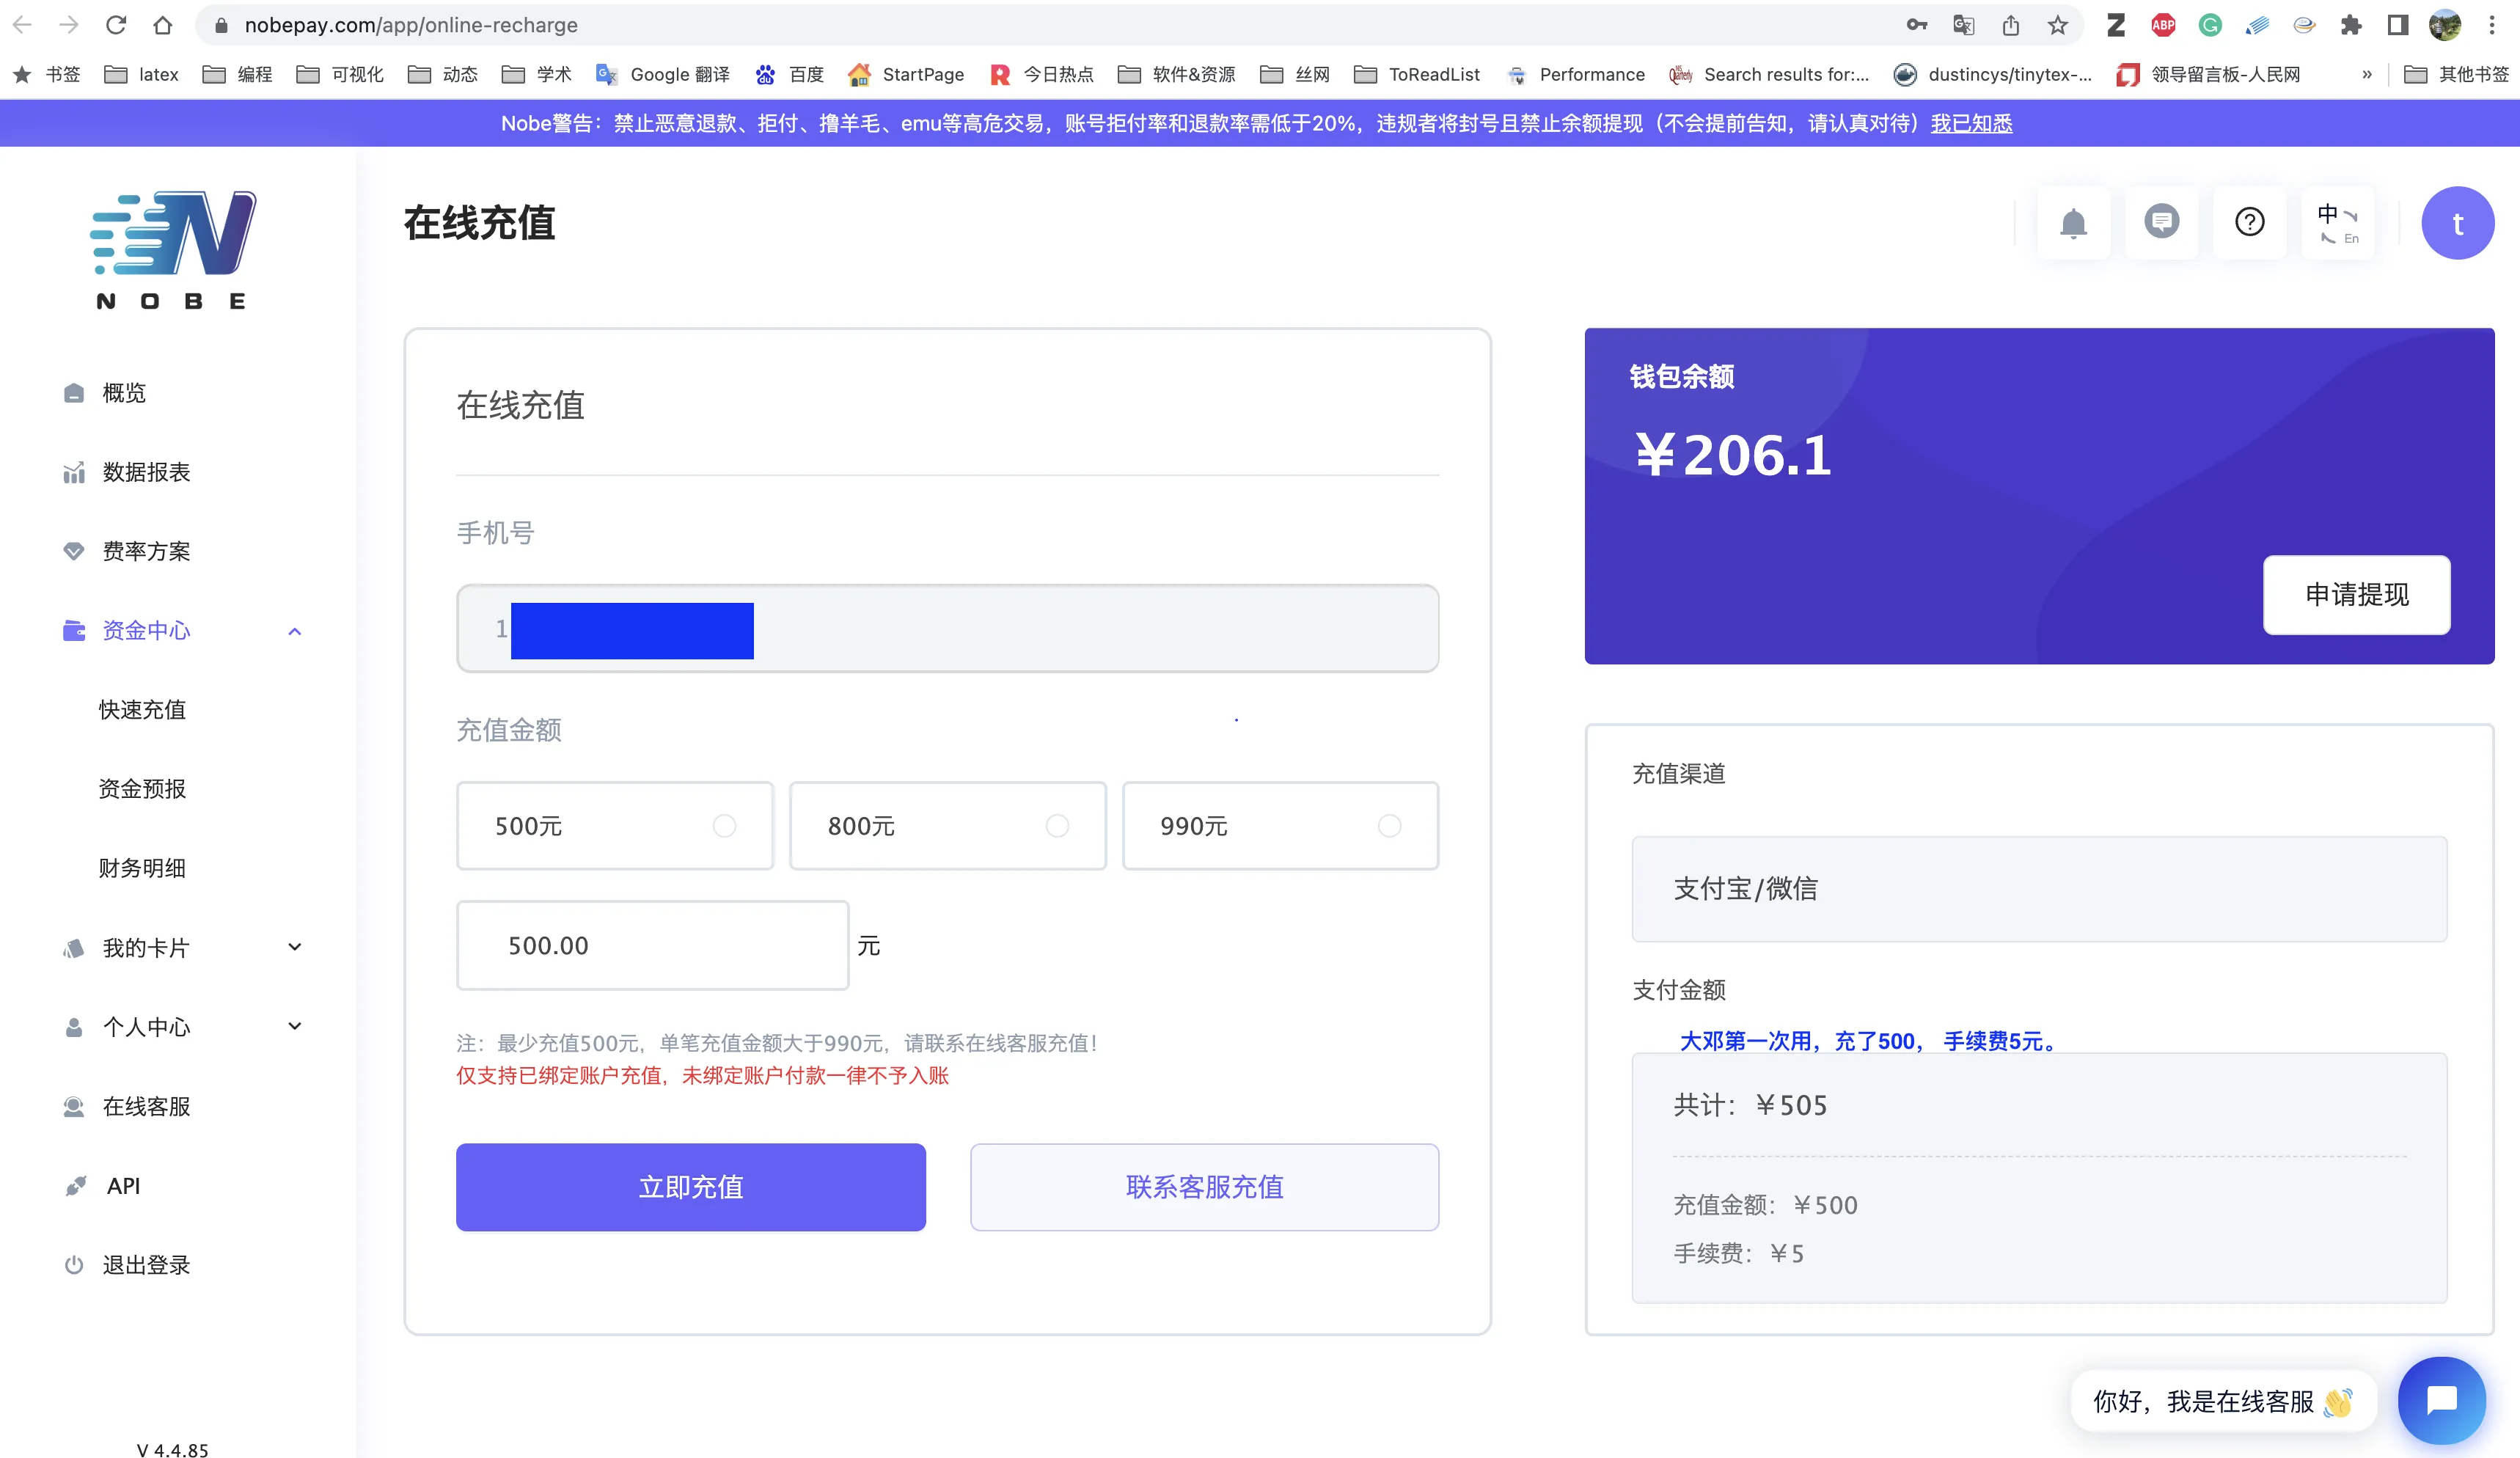Screen dimensions: 2520x1458
Task: Open 资金预报 submenu item
Action: (142, 789)
